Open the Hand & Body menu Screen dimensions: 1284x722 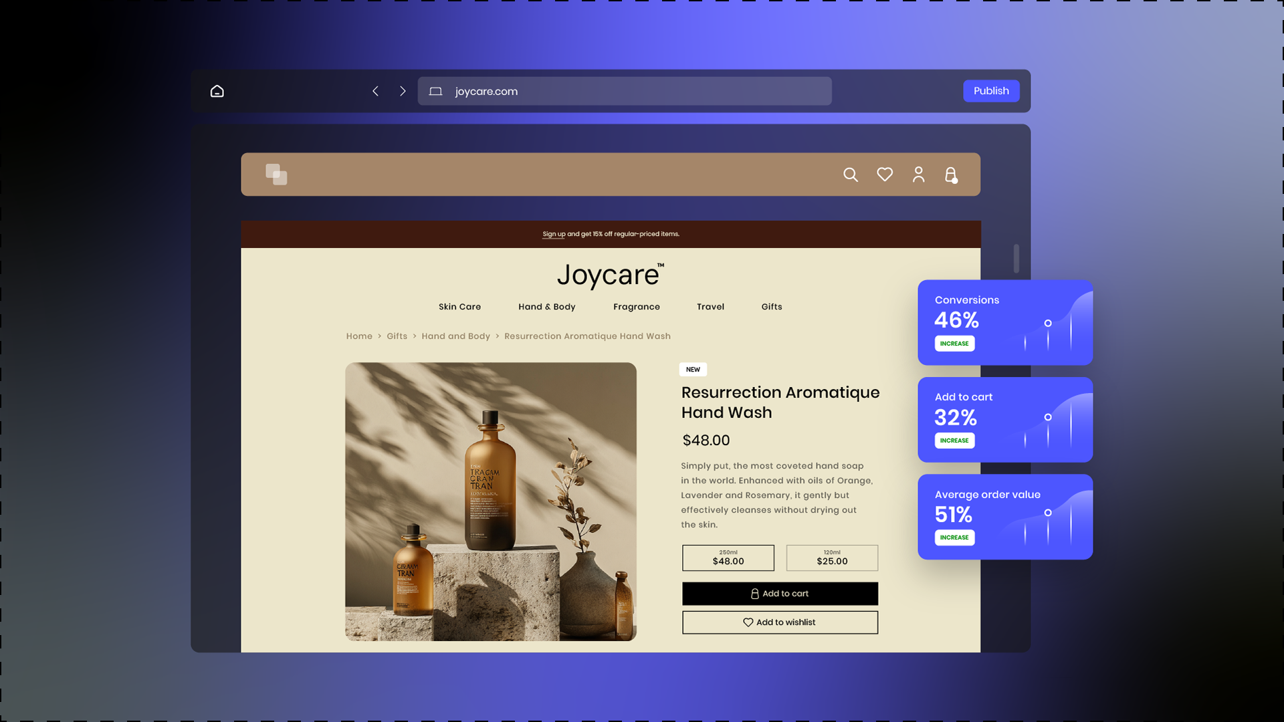point(546,307)
